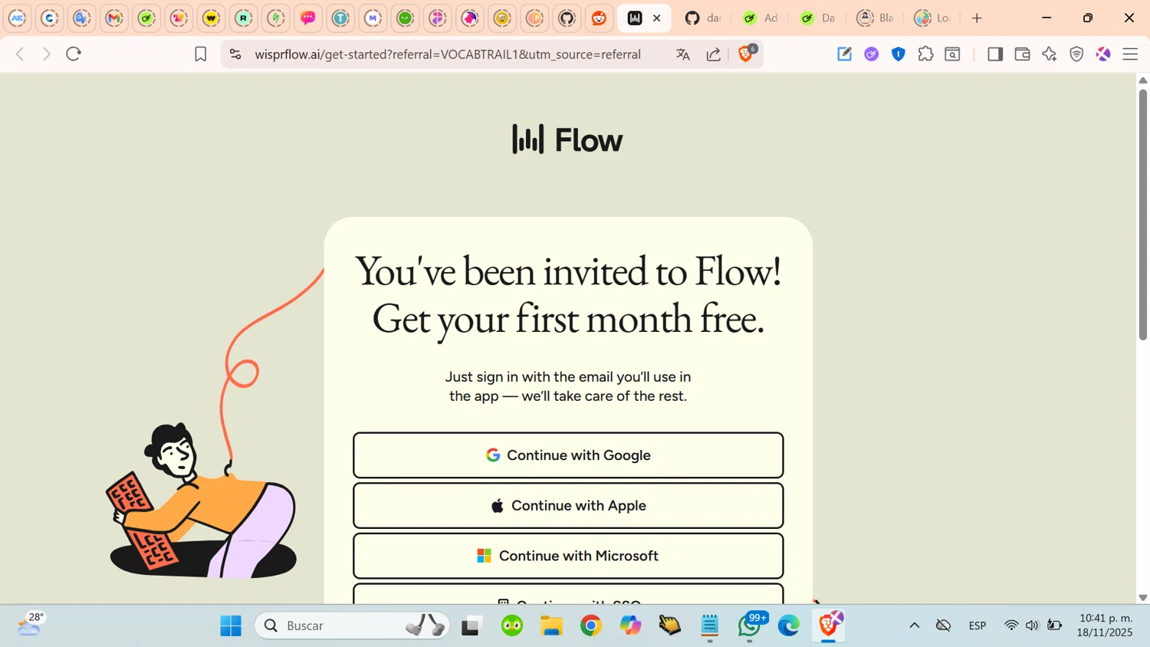Open the weather widget showing 28°
1150x647 pixels.
[31, 625]
